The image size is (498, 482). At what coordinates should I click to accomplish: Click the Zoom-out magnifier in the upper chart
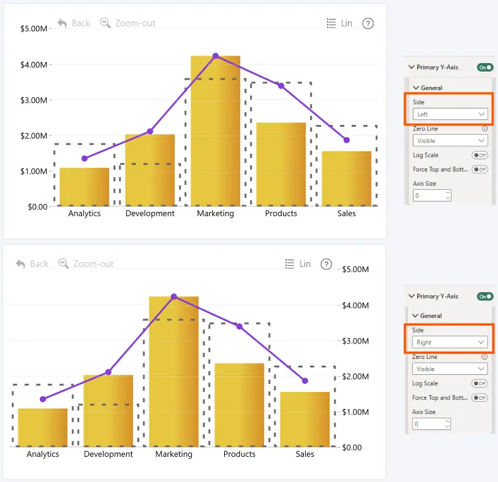pos(105,23)
